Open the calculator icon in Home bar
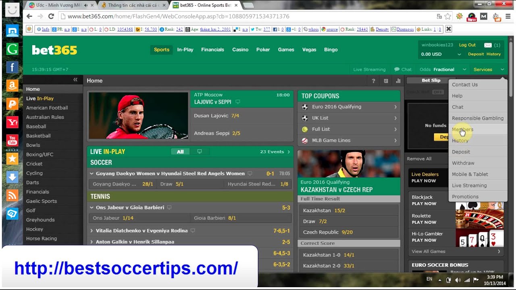 [386, 81]
